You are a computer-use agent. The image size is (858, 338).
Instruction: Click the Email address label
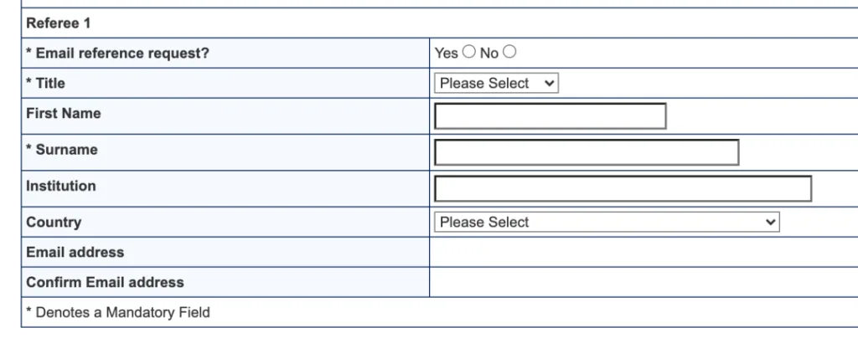tap(75, 252)
